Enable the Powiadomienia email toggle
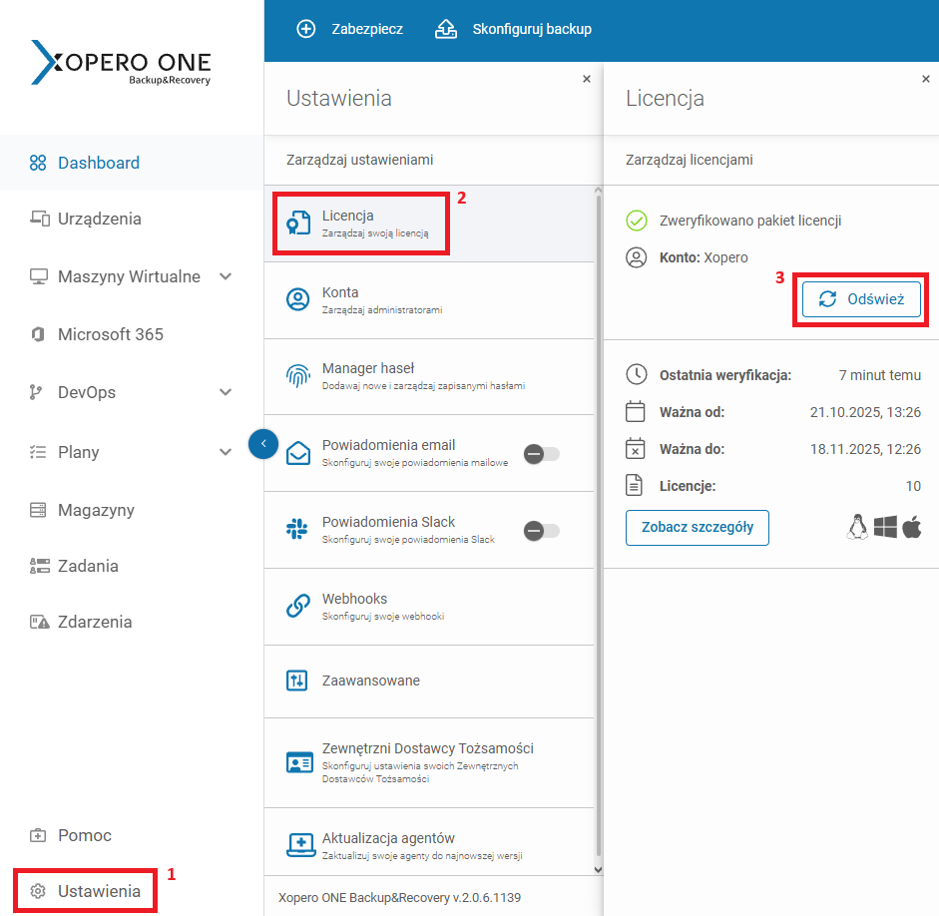 (x=543, y=454)
